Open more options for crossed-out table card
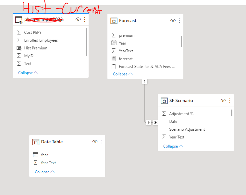The width and height of the screenshot is (246, 195). coord(85,19)
